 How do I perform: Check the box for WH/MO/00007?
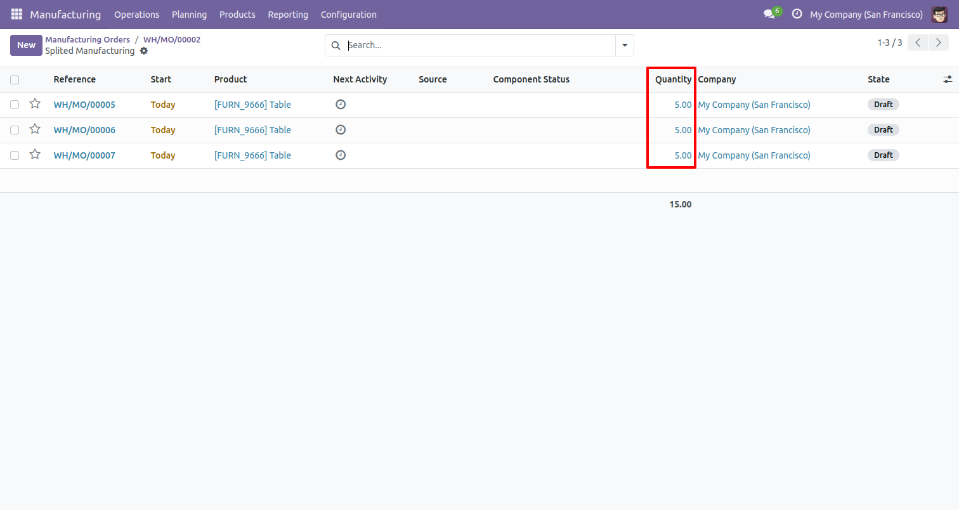point(15,155)
